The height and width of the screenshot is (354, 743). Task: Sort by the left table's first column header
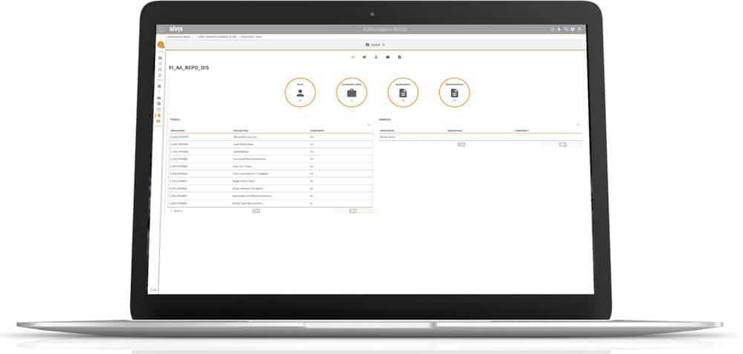[x=180, y=131]
